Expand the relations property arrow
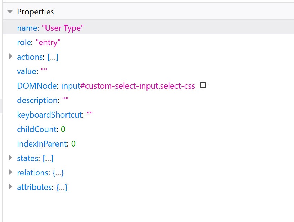The image size is (294, 222). pos(10,173)
